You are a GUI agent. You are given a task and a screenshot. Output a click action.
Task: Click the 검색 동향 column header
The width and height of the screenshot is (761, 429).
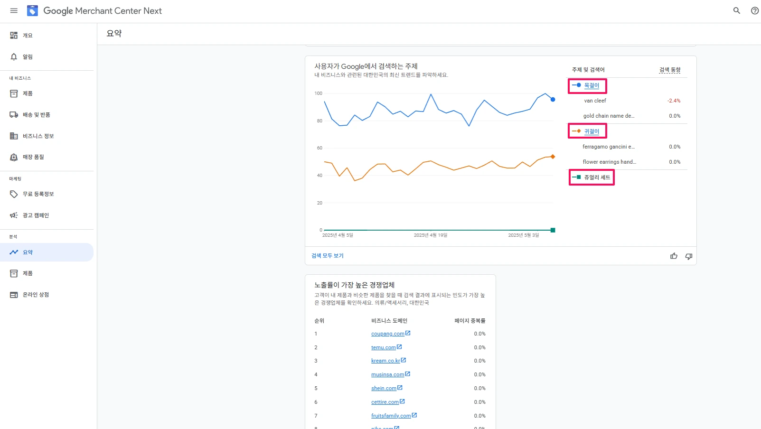click(669, 70)
